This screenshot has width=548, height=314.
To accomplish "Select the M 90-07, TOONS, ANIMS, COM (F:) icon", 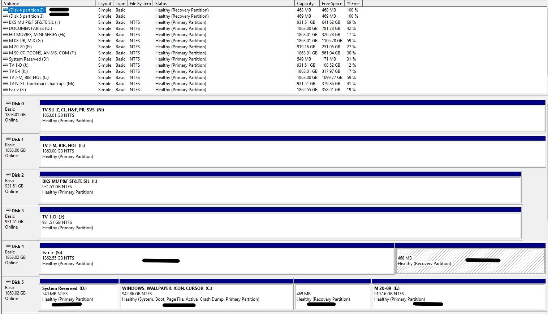I will [x=5, y=53].
